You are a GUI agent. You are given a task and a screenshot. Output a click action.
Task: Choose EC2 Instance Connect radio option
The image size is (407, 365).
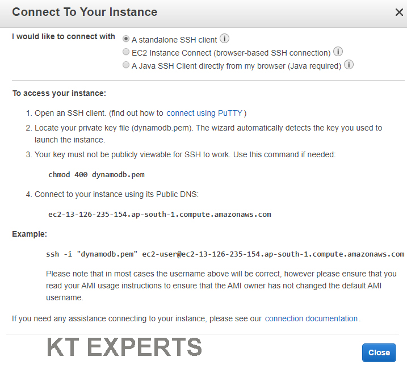(126, 52)
